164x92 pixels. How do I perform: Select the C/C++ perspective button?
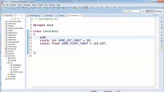pyautogui.click(x=150, y=11)
